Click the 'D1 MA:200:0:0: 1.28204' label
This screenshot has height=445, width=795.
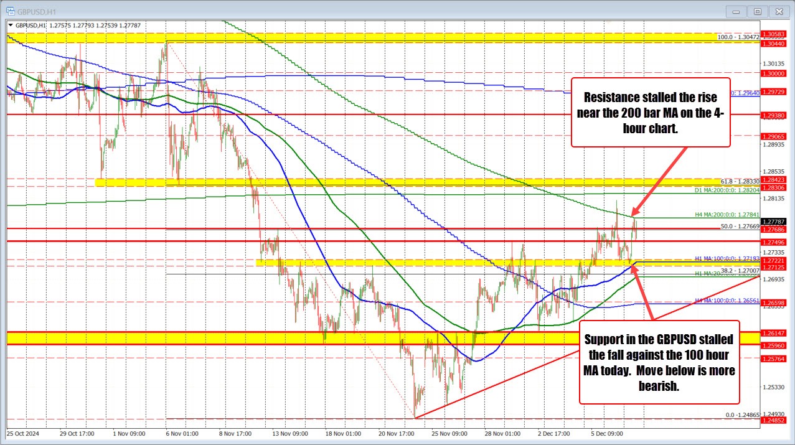tap(727, 189)
